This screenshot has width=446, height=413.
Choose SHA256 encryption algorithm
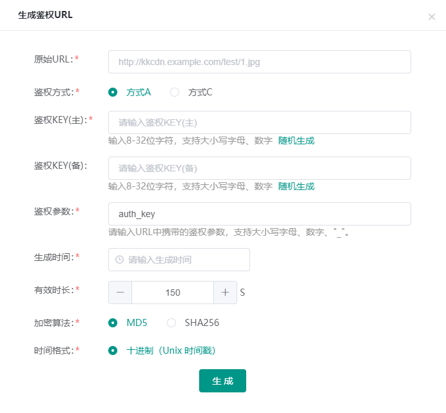point(171,323)
